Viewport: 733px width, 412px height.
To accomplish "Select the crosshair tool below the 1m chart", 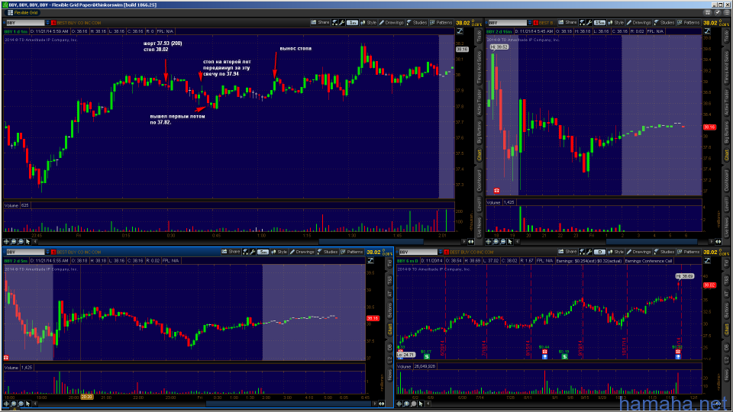I will pyautogui.click(x=7, y=242).
